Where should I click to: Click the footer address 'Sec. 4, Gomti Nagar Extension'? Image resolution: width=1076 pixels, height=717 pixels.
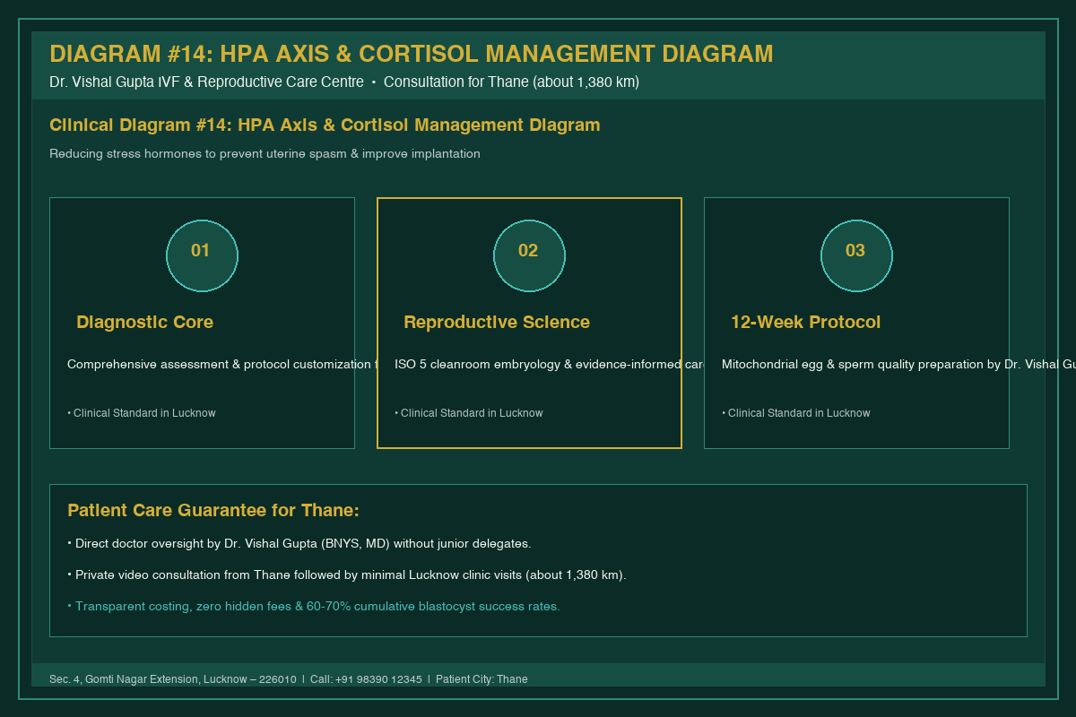pos(173,679)
